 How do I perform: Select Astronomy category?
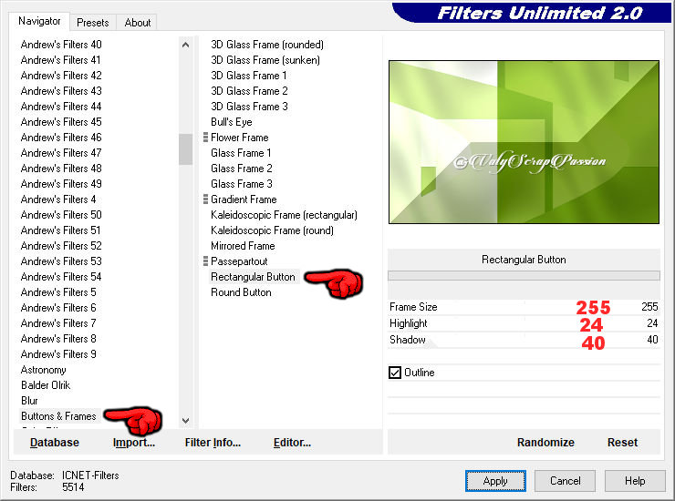(x=44, y=370)
